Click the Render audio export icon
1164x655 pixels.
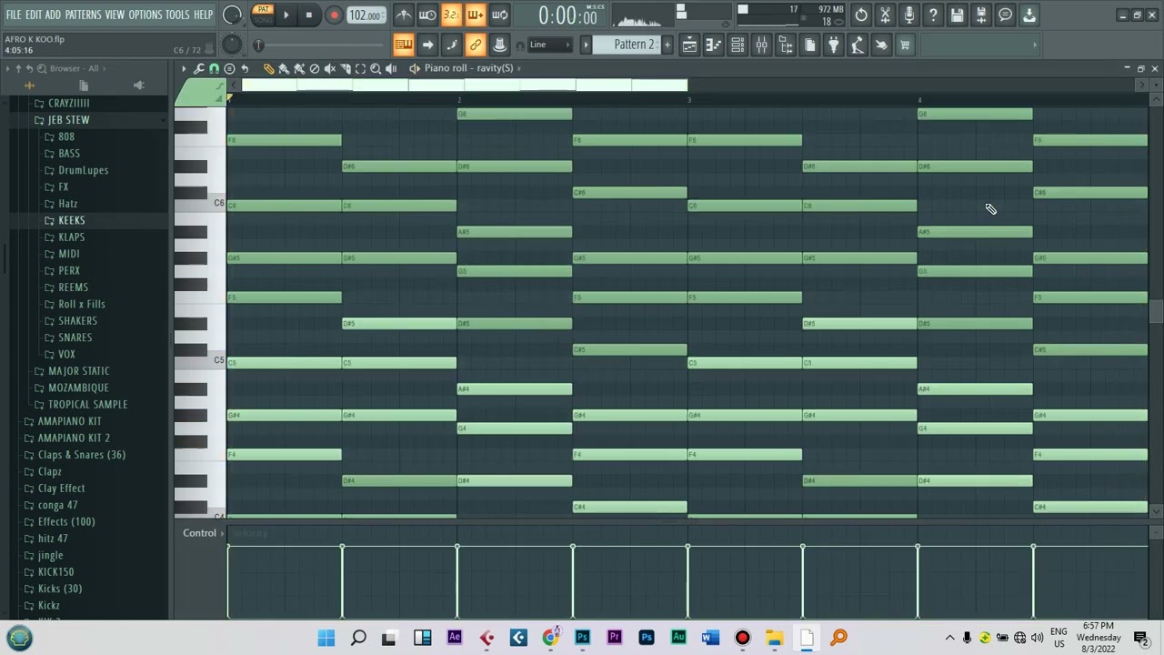coord(981,15)
